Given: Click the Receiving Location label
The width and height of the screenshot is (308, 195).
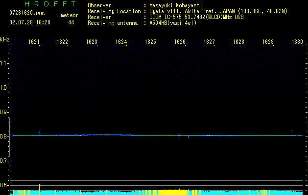Looking at the screenshot, I should [114, 11].
